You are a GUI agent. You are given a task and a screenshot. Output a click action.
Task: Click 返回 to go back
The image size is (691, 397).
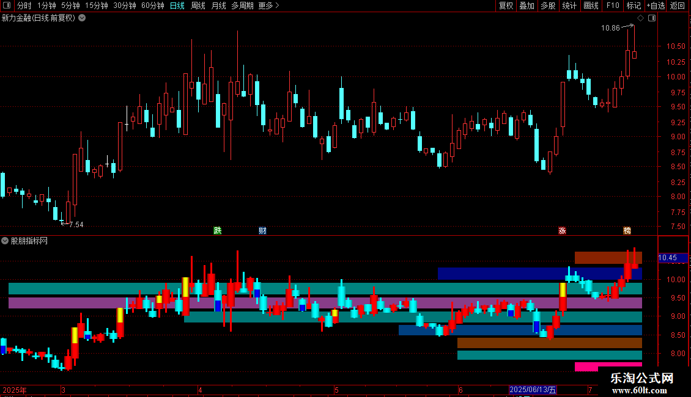(678, 5)
